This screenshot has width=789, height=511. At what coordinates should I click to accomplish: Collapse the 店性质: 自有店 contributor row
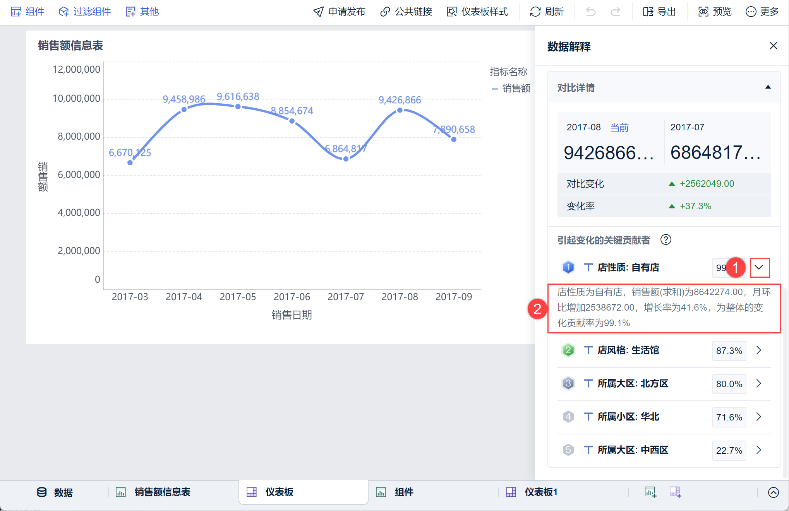(x=759, y=267)
